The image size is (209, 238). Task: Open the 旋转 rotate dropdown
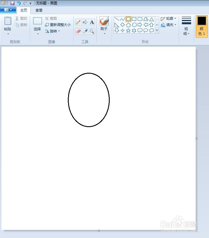tap(53, 31)
